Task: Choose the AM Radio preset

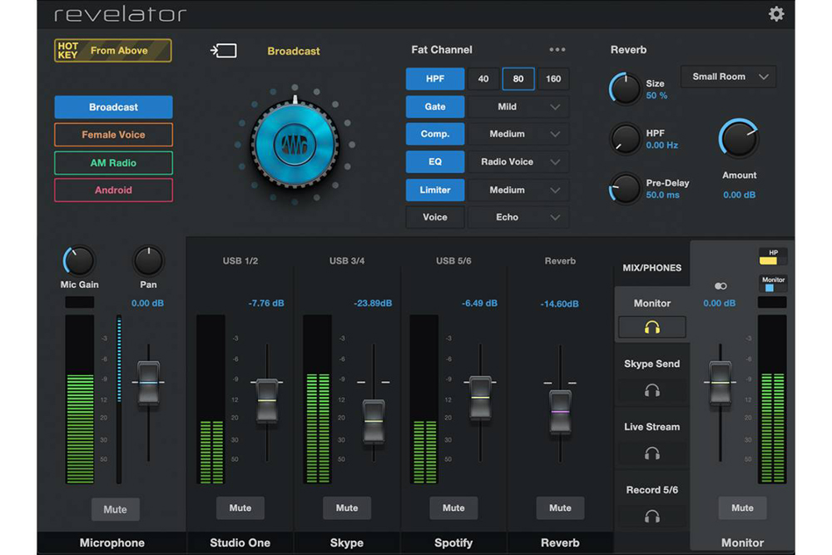Action: [x=113, y=163]
